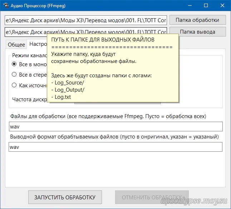Select the Все в моно radio button

point(14,64)
